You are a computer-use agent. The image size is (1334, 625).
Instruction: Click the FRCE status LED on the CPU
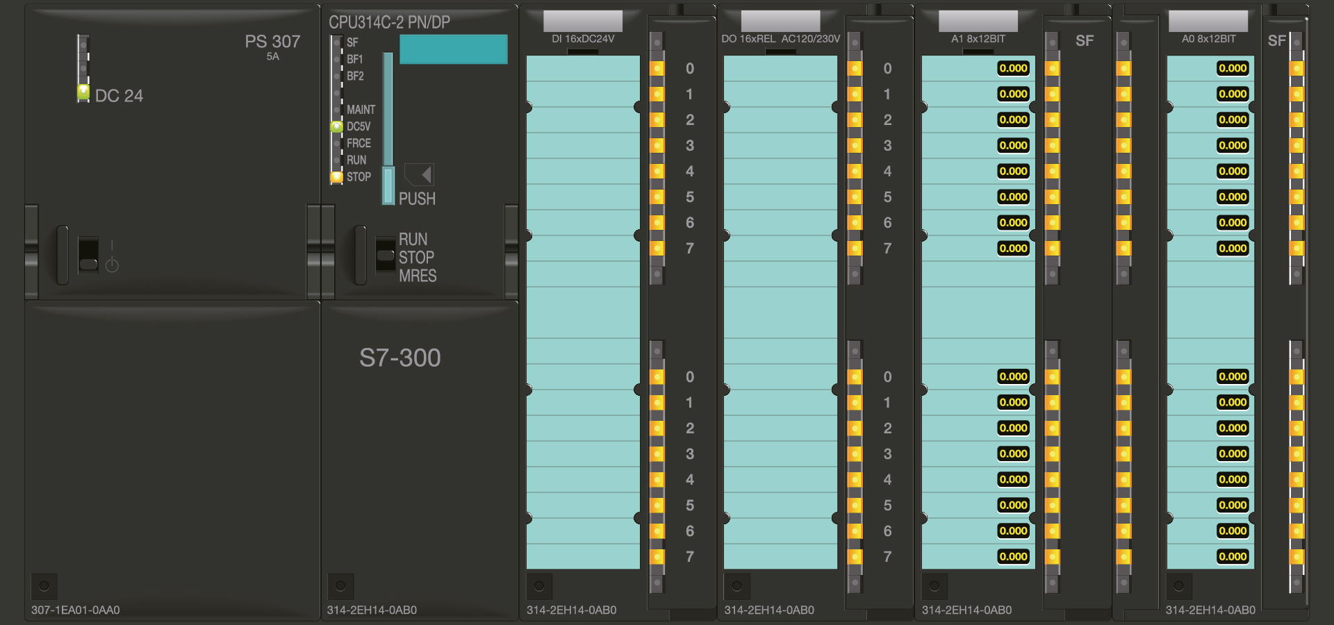(x=337, y=143)
